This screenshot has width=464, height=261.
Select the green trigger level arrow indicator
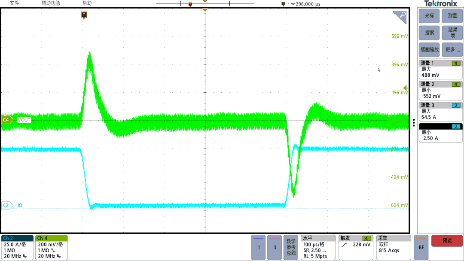click(x=406, y=88)
